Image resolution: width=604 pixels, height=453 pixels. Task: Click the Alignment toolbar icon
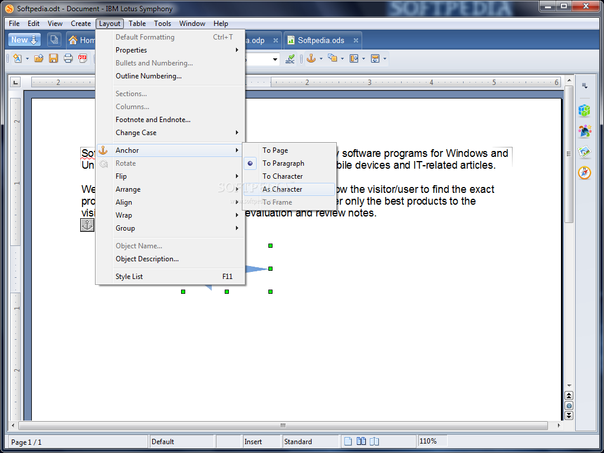(354, 58)
